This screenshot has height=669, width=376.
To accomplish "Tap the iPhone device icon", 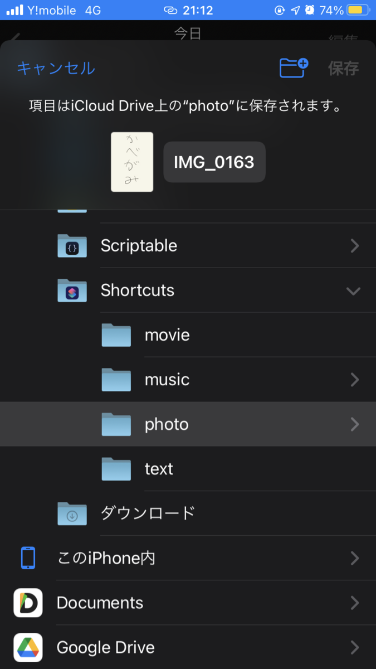I will (28, 557).
